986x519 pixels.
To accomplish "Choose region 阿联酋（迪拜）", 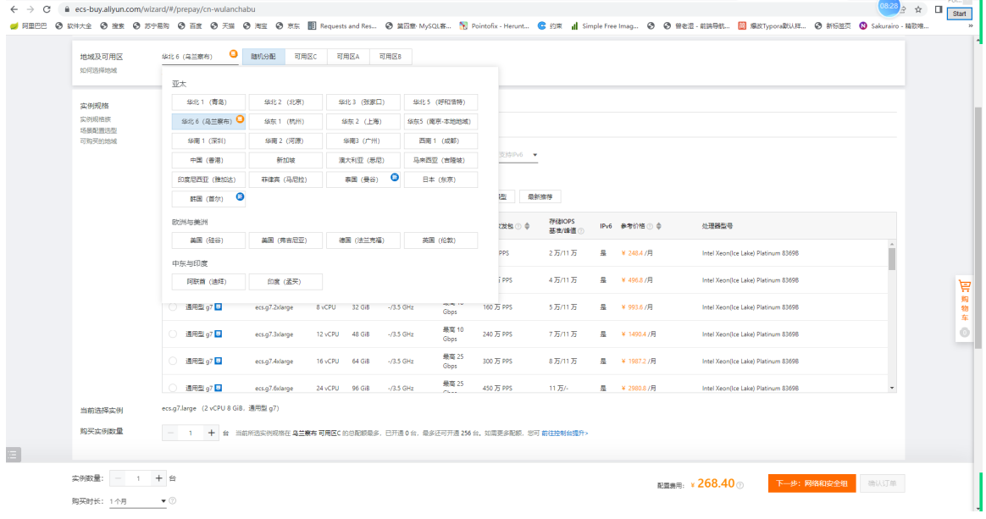I will 208,281.
